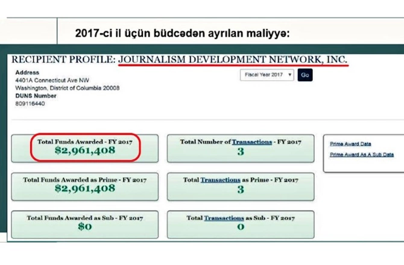Click the Total Funds Awarded as Prime heading
The image size is (404, 265).
point(85,180)
